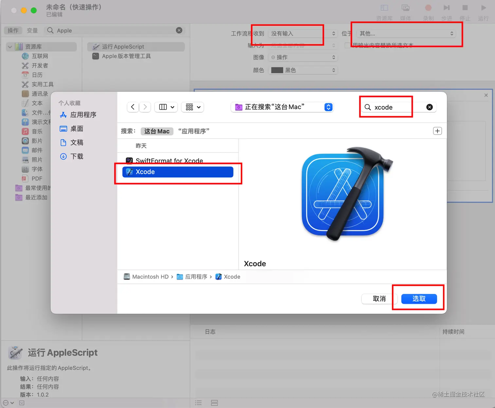This screenshot has width=495, height=408.
Task: Click the 持续时间 log column header
Action: coord(453,332)
